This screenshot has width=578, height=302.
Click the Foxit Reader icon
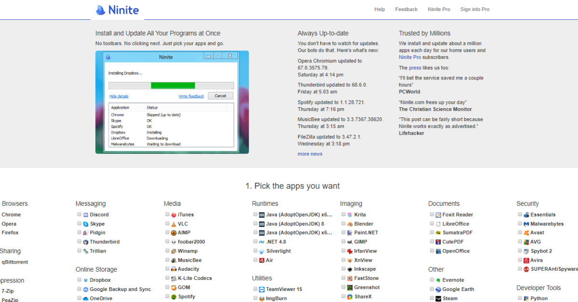tap(438, 215)
